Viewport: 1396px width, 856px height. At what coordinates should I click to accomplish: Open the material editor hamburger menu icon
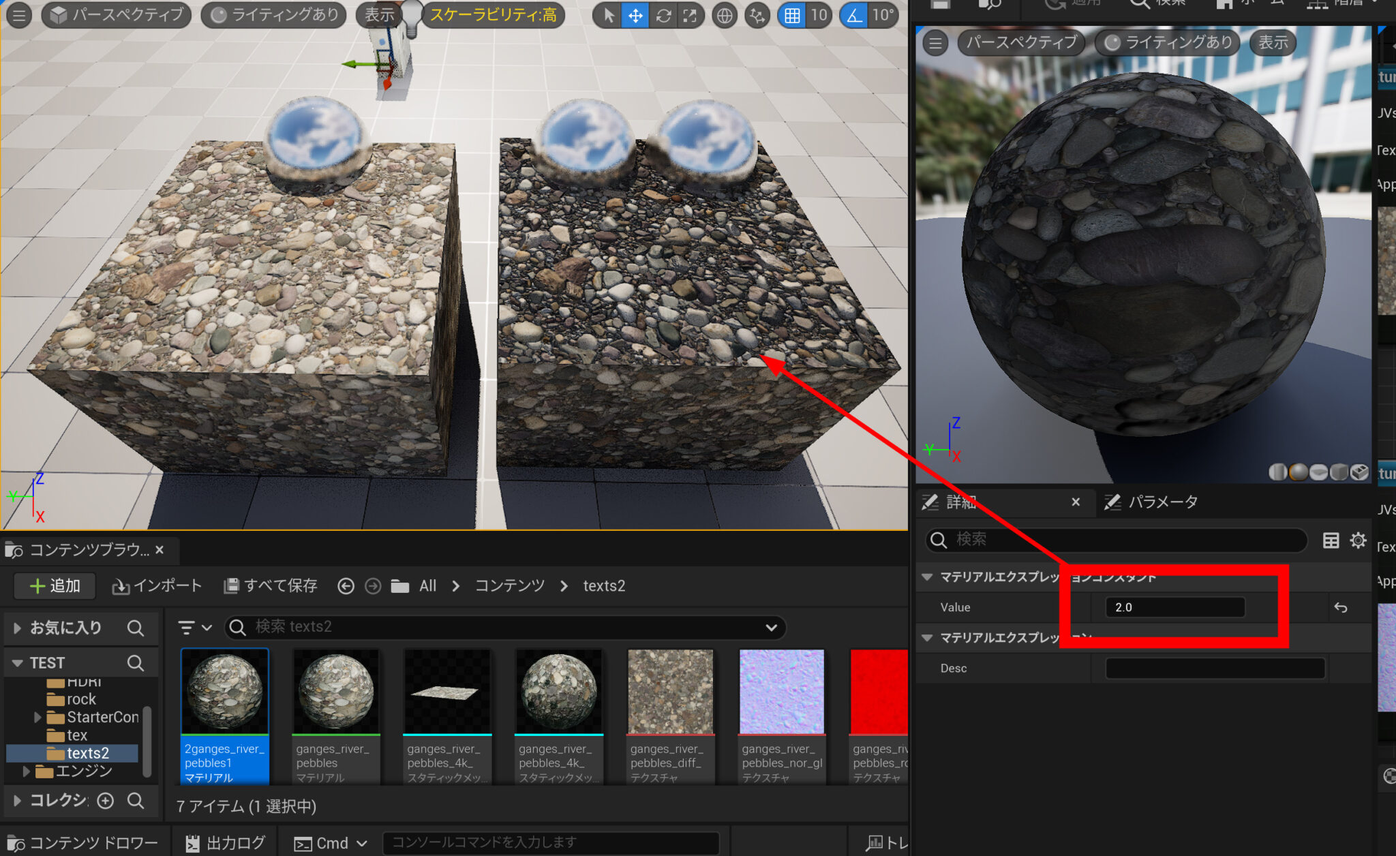pyautogui.click(x=935, y=42)
